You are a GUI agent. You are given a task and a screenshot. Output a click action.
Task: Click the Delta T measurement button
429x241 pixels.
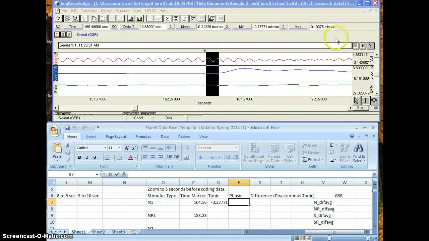pos(129,27)
